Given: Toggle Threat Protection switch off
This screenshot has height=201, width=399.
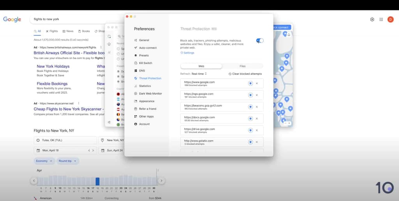Looking at the screenshot, I should (260, 41).
